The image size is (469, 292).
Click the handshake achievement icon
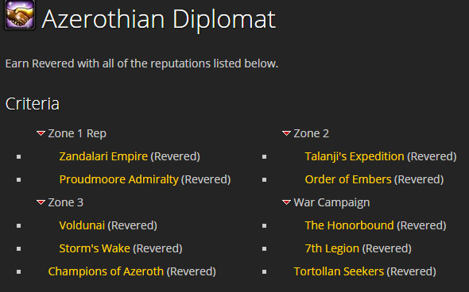click(x=20, y=14)
